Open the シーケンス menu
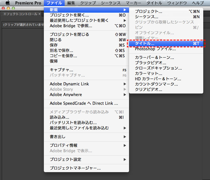The width and height of the screenshot is (210, 180). coord(111,3)
